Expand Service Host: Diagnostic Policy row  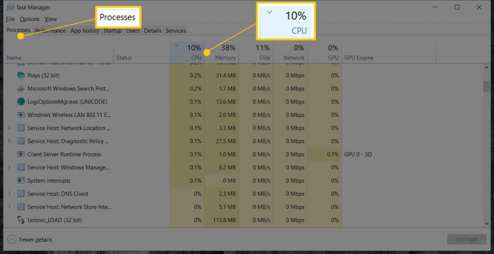9,141
